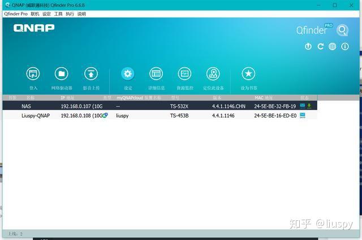The width and height of the screenshot is (362, 240).
Task: Close the Qfinder Pro window
Action: pyautogui.click(x=351, y=5)
